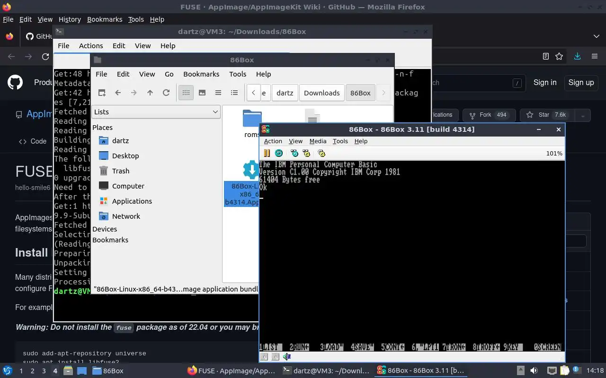
Task: Click 86Box in file manager path bar
Action: tap(360, 93)
